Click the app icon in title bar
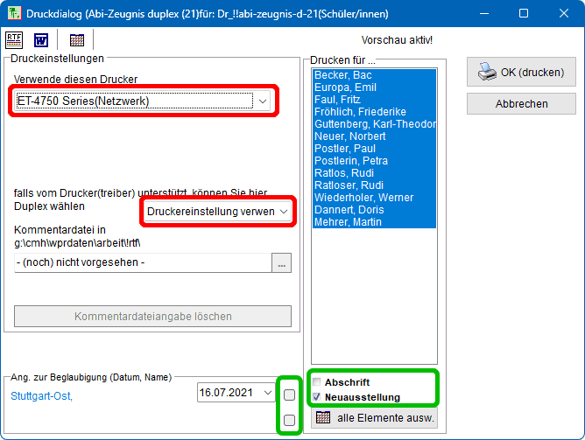This screenshot has width=585, height=440. pos(14,14)
